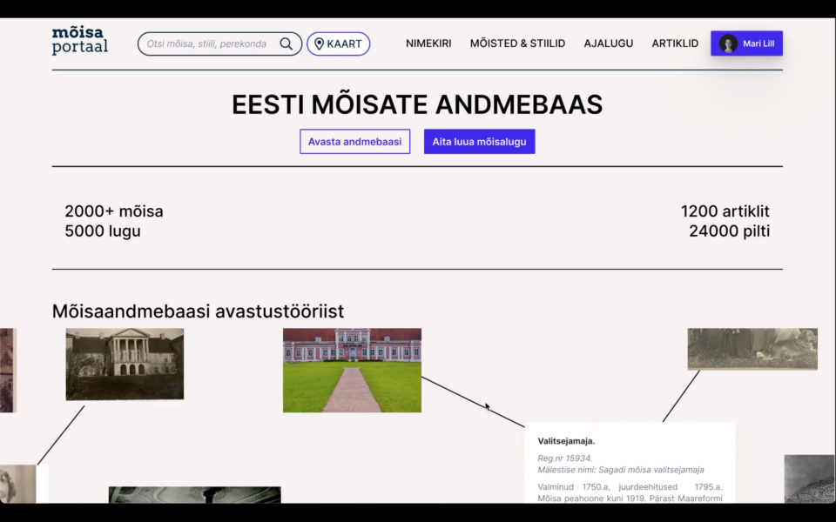836x522 pixels.
Task: Focus the manor search input field
Action: point(209,43)
